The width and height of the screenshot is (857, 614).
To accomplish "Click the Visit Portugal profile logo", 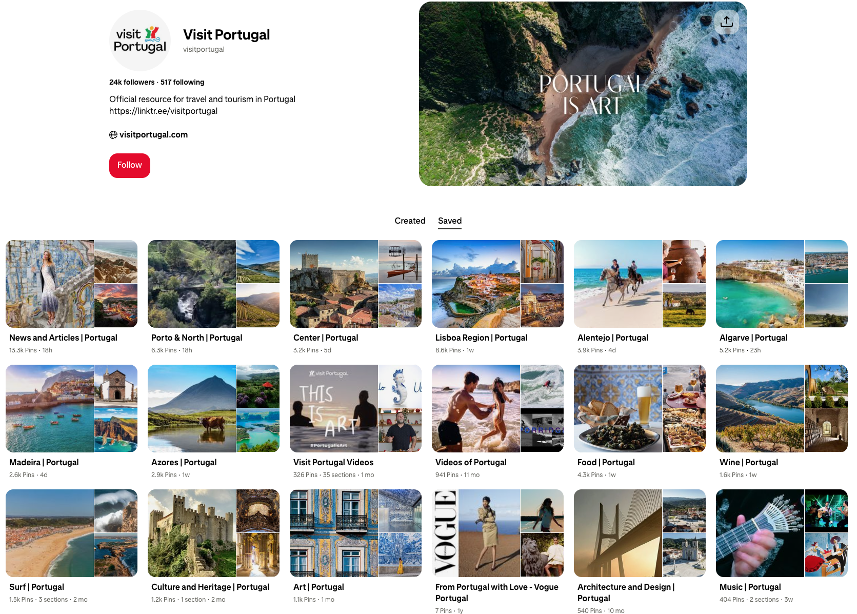I will (140, 41).
